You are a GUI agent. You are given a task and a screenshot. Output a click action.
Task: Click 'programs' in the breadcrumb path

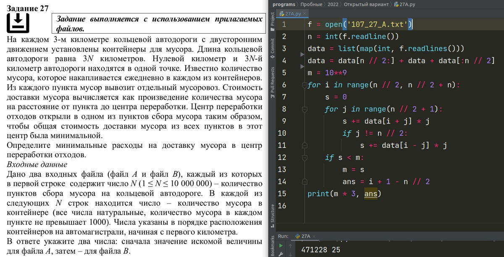click(x=284, y=4)
